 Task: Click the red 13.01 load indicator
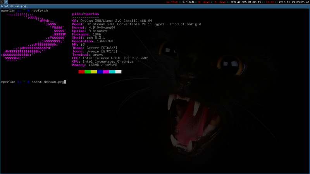pyautogui.click(x=270, y=2)
